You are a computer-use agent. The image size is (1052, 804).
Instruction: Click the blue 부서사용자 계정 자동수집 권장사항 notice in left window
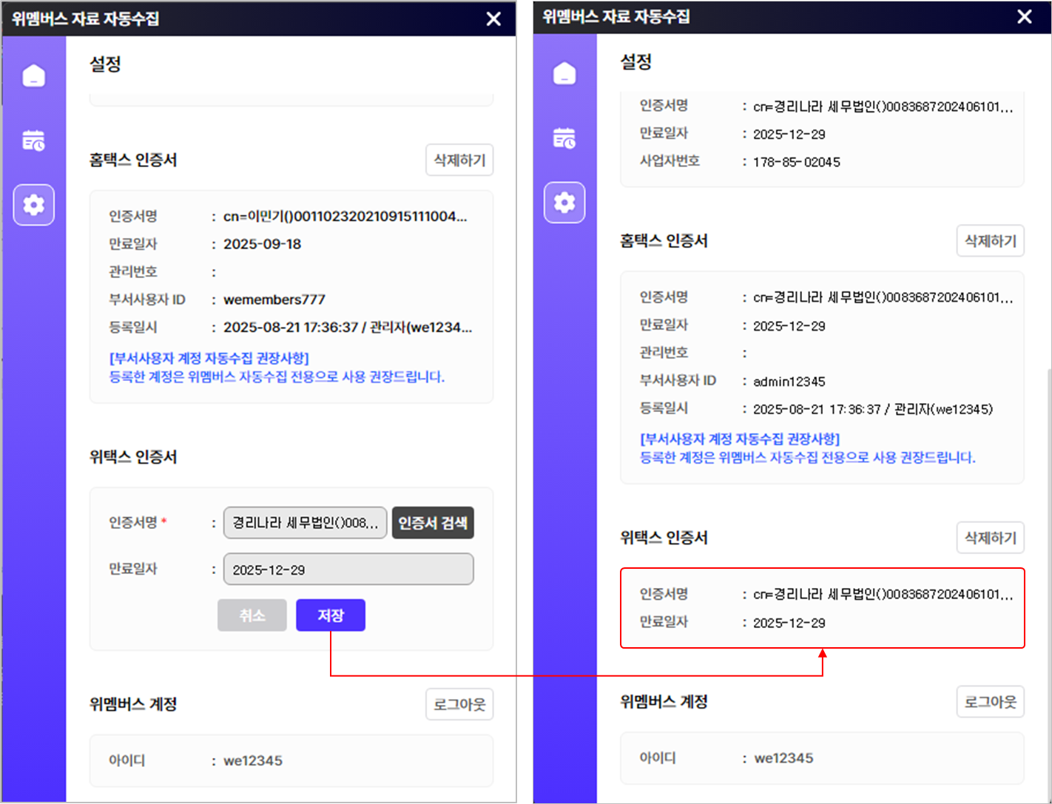pos(277,368)
